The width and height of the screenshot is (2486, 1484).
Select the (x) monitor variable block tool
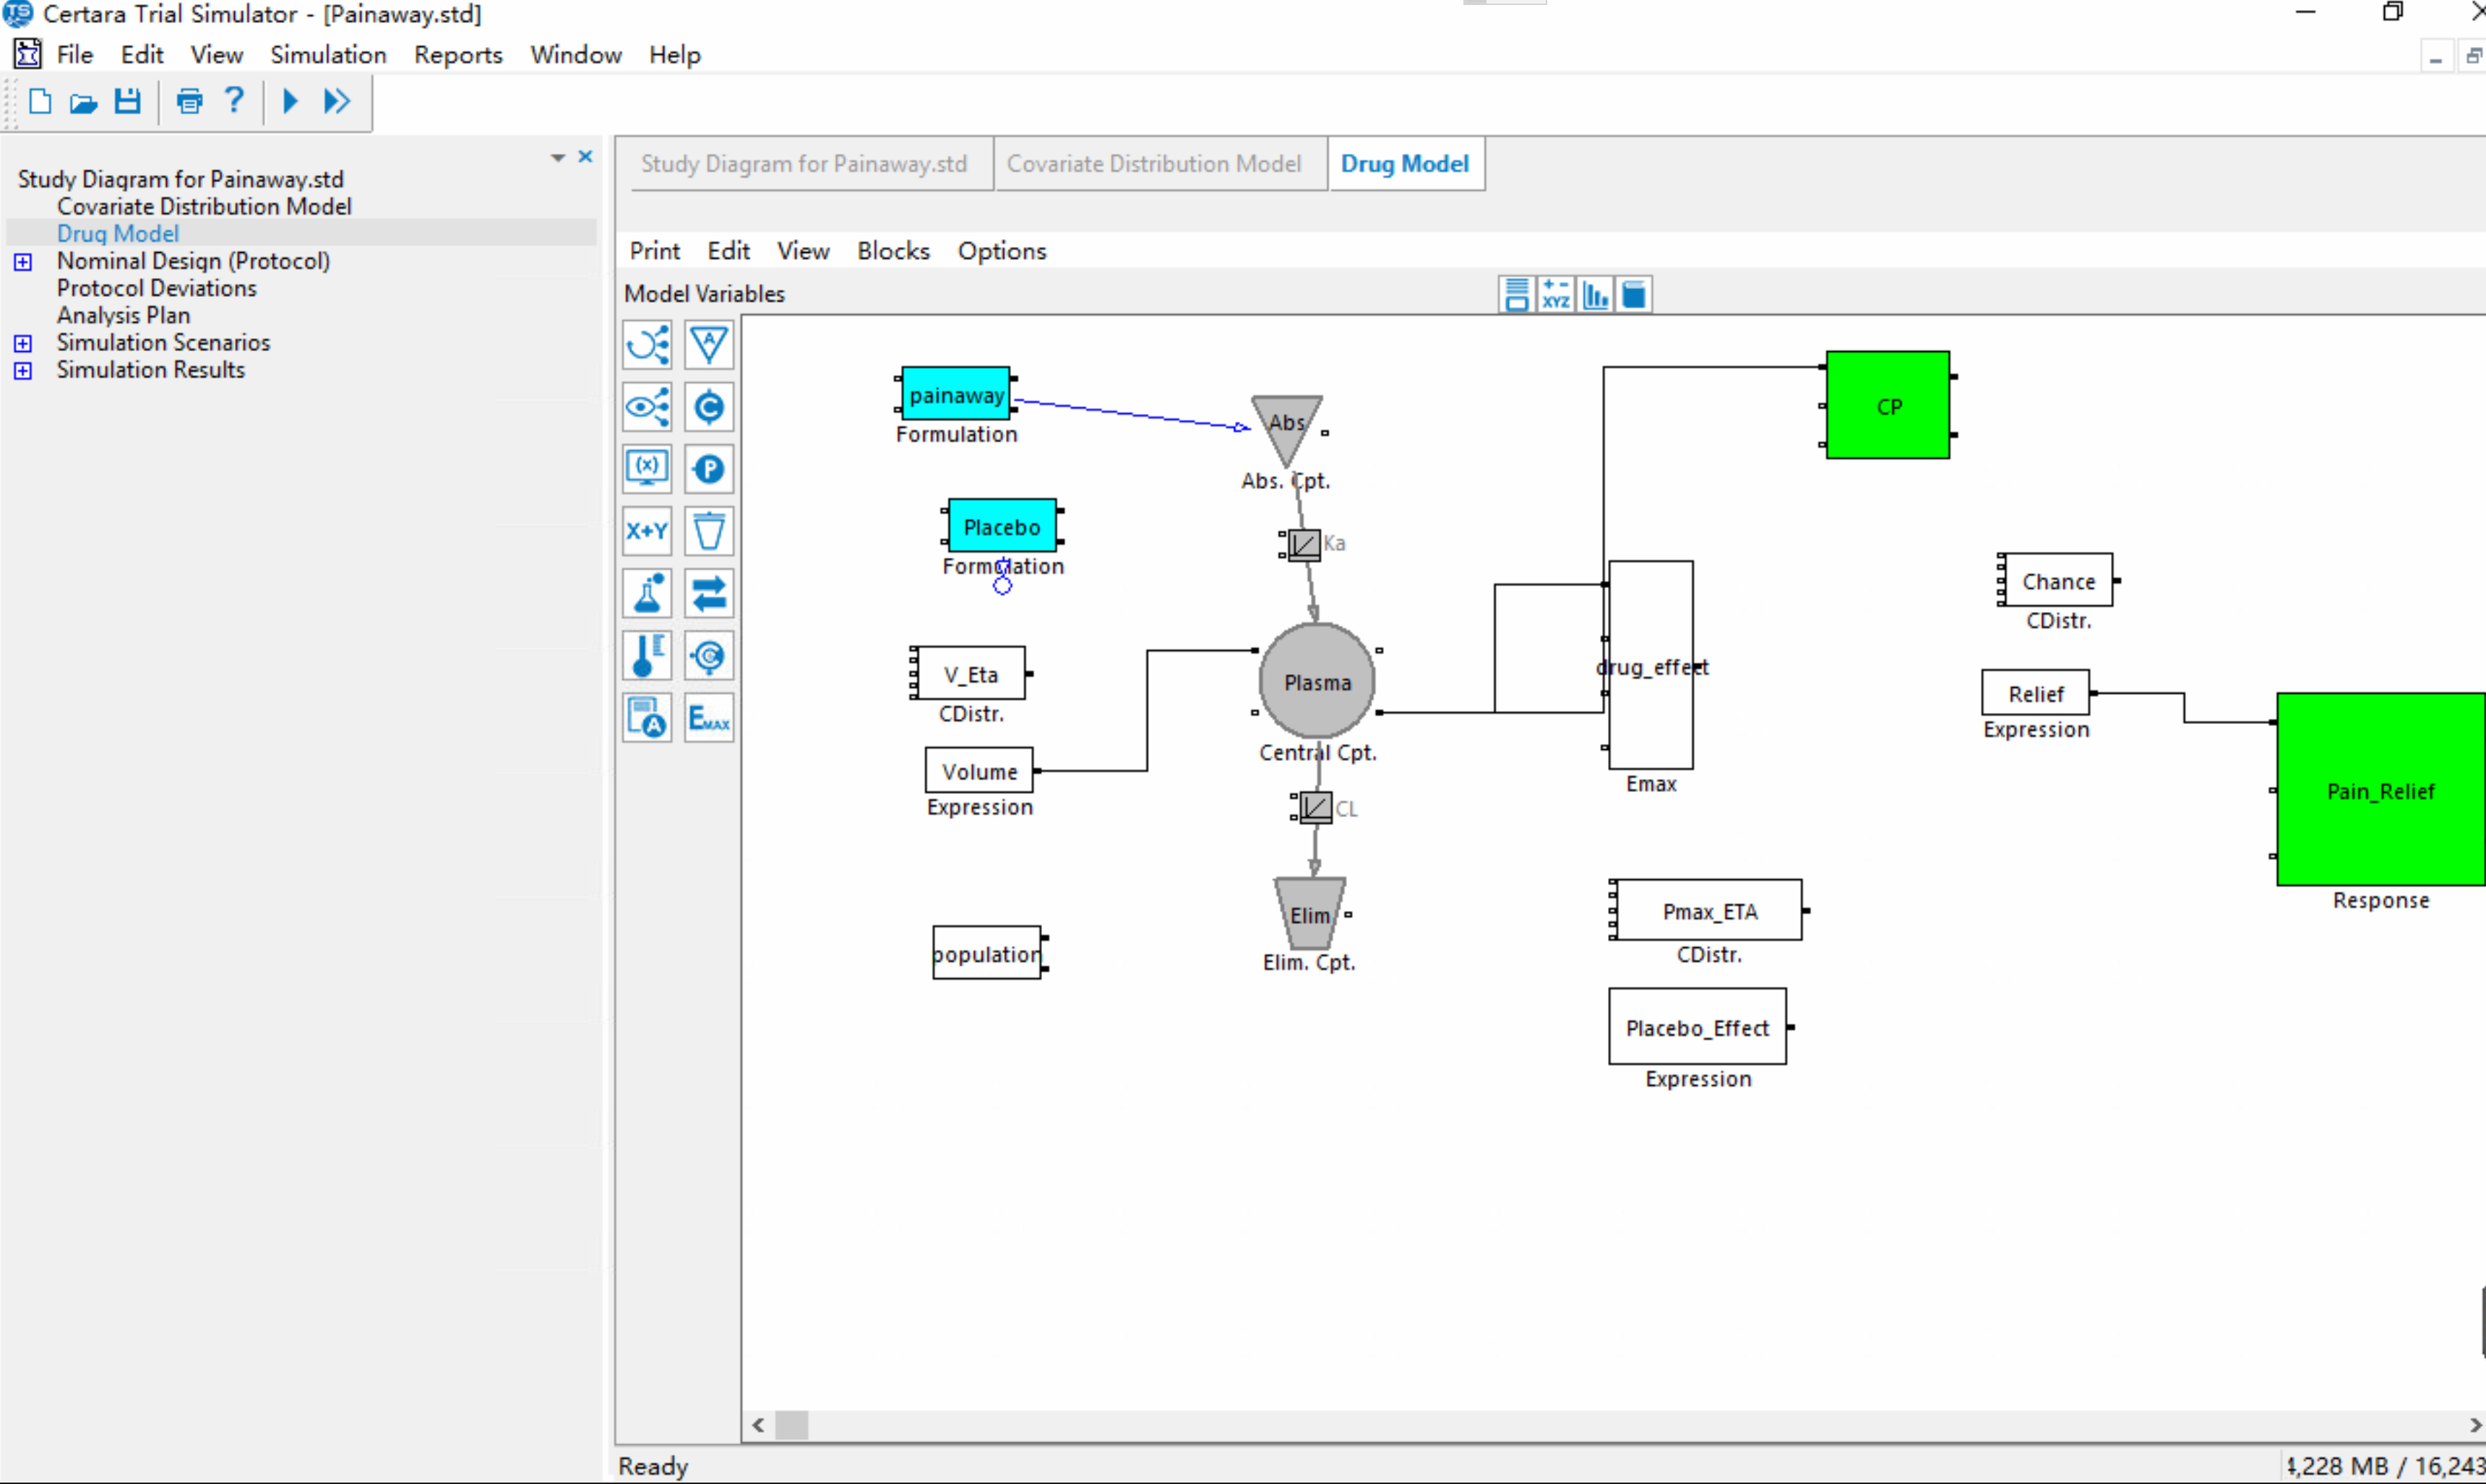[x=647, y=469]
